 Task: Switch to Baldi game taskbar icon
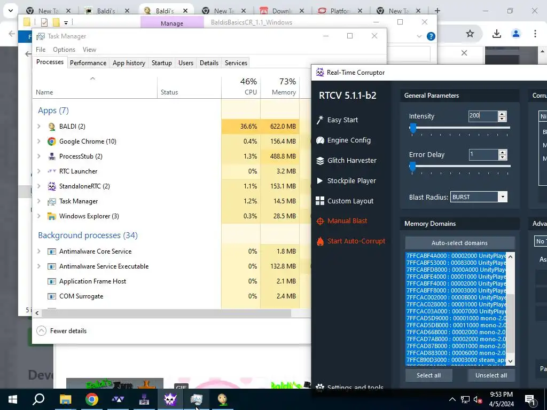click(x=223, y=399)
